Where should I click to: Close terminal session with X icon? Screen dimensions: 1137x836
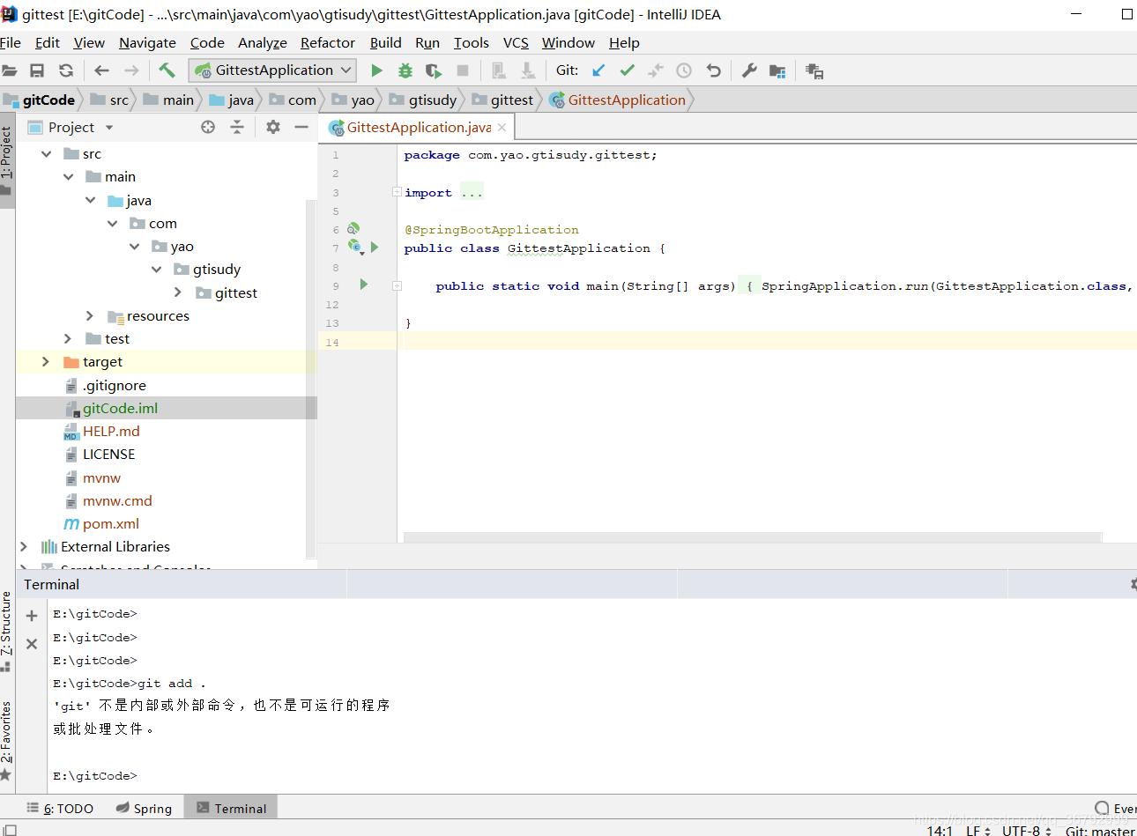click(x=32, y=644)
